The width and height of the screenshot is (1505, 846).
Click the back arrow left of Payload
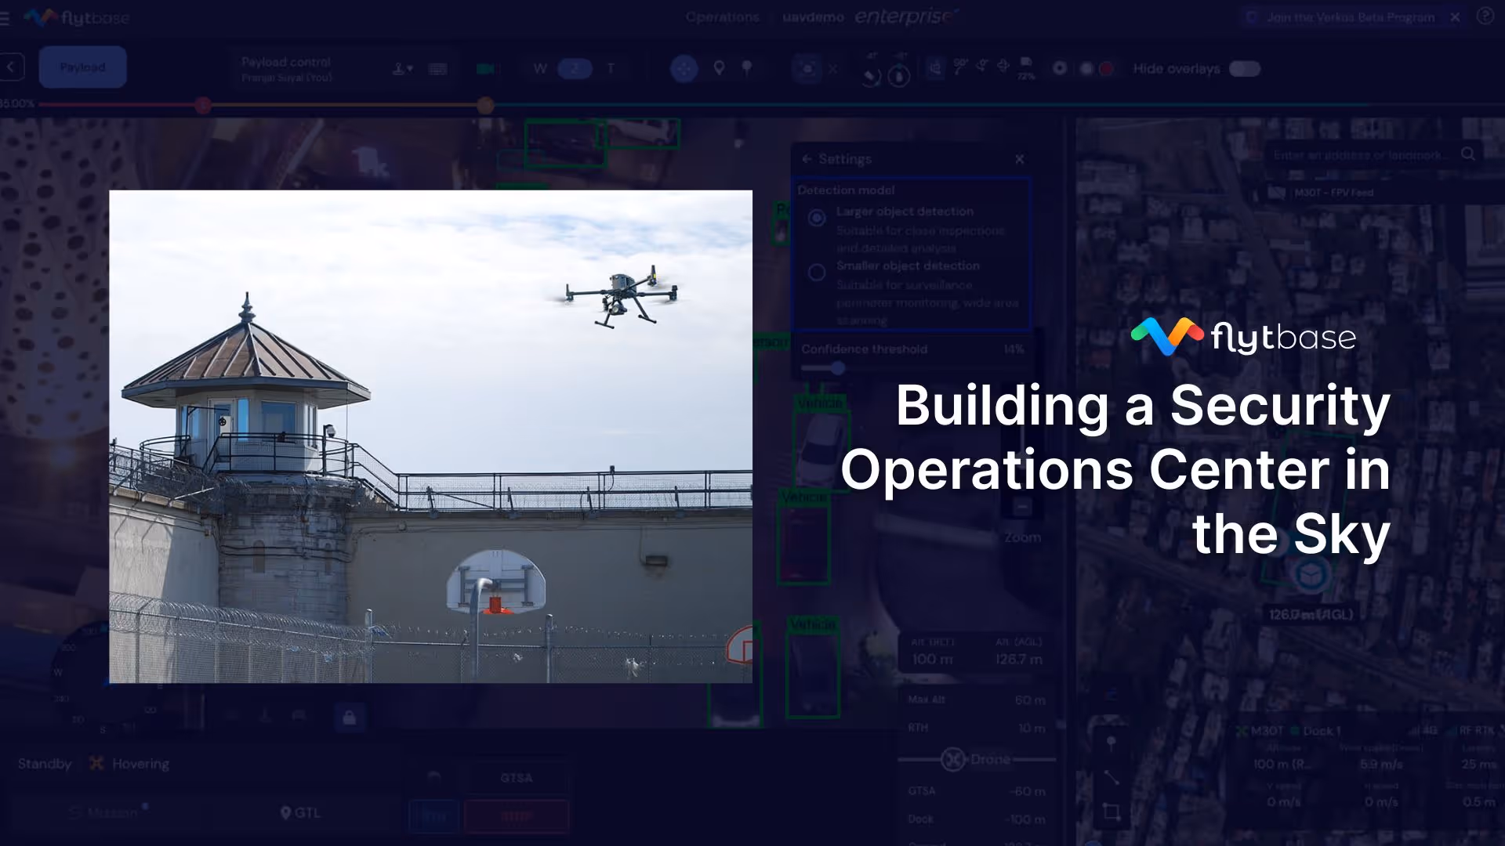click(11, 67)
